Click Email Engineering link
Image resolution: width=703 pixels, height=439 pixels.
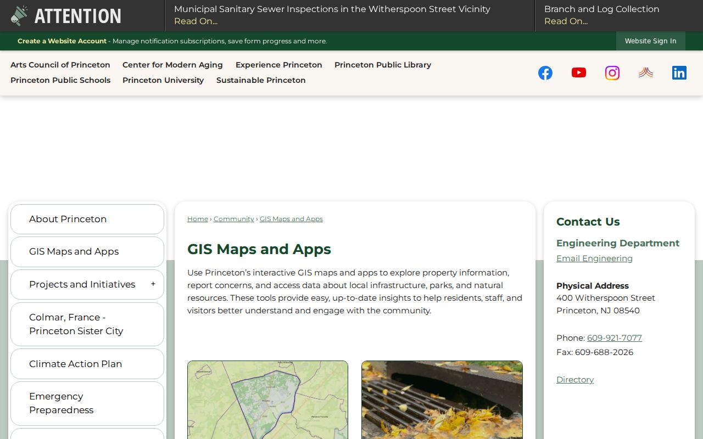coord(594,258)
